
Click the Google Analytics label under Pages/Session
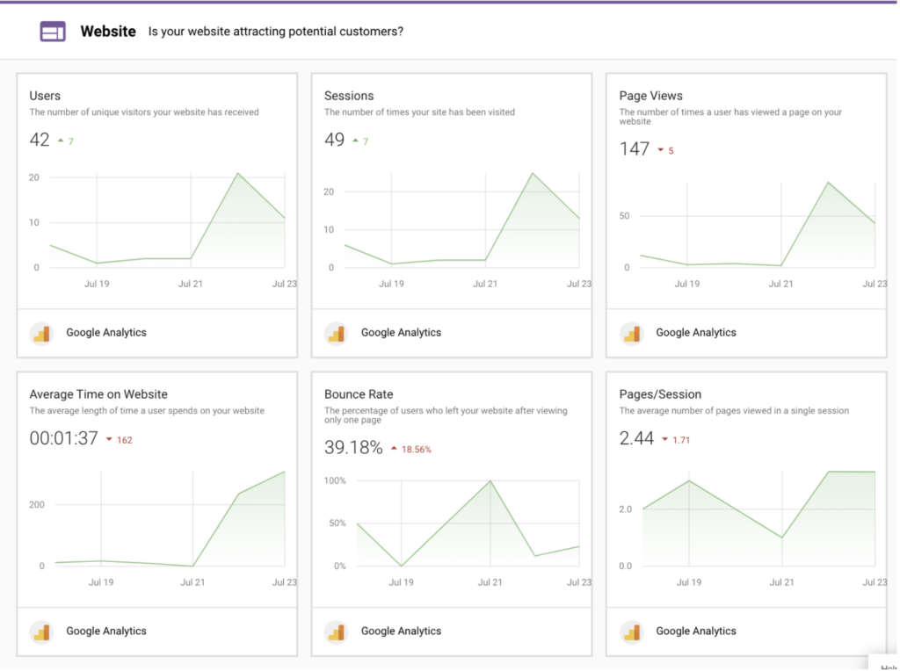[696, 631]
